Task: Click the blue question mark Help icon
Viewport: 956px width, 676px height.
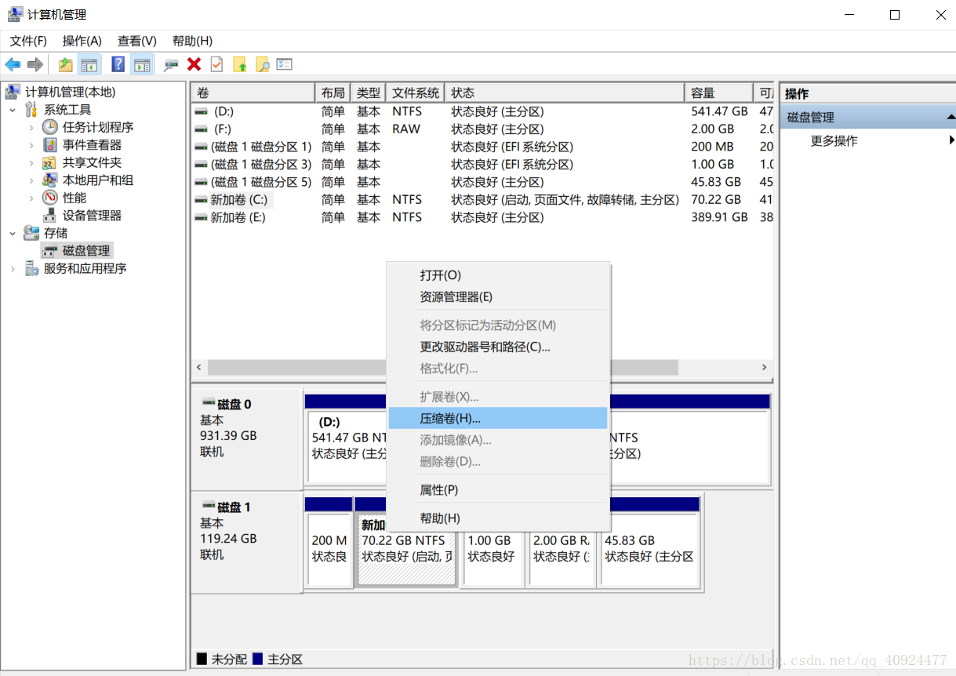Action: pos(118,64)
